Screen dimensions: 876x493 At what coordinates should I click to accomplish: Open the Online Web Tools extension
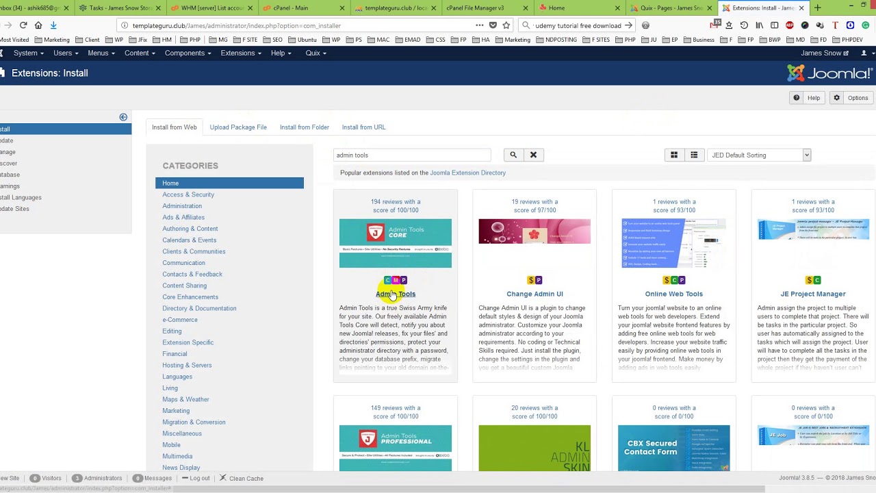674,294
